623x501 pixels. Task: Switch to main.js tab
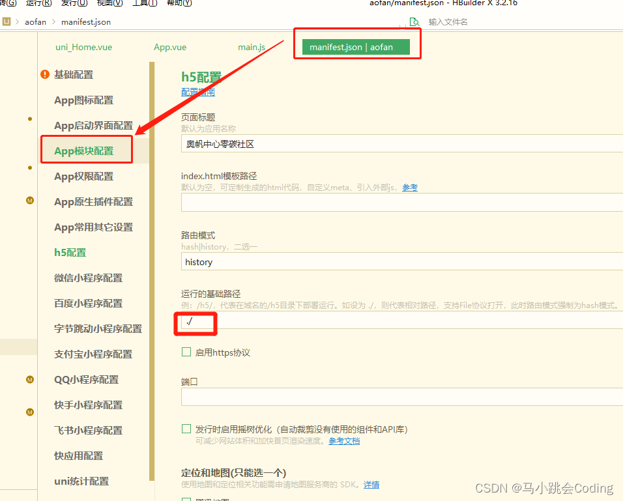tap(252, 48)
